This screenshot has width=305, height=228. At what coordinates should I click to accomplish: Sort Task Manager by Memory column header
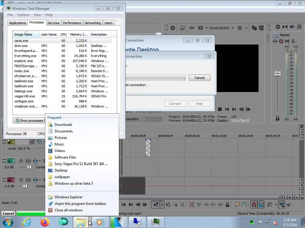click(x=79, y=34)
